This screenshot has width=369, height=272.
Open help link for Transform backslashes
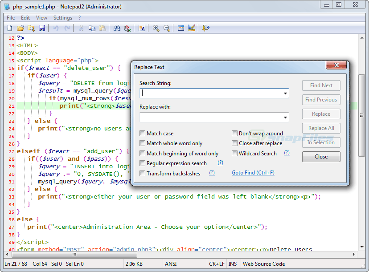(x=212, y=173)
